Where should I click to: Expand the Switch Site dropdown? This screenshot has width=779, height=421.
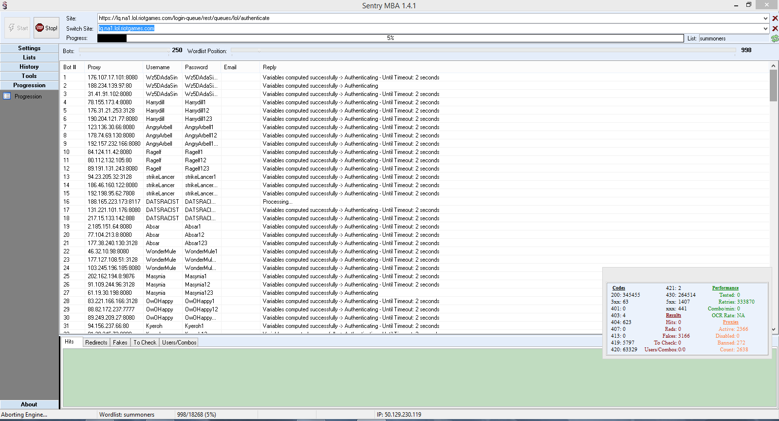tap(766, 28)
